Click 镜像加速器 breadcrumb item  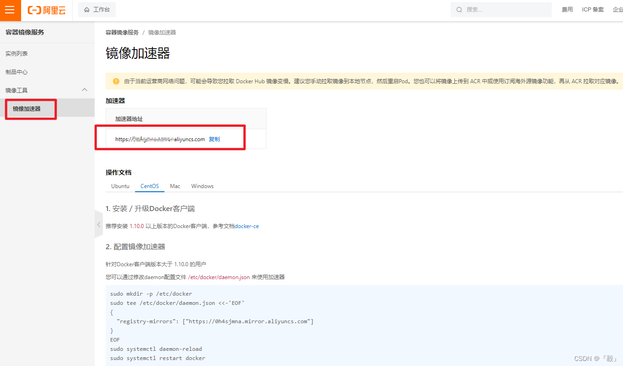[x=162, y=33]
